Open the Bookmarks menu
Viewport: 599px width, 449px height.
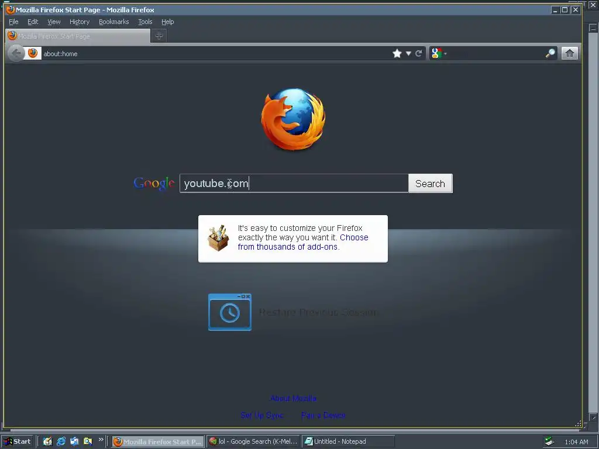point(114,22)
